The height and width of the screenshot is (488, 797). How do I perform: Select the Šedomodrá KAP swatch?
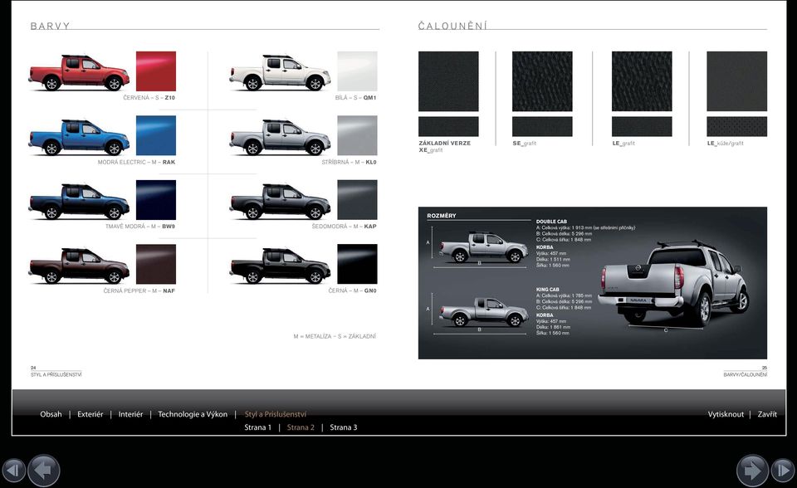[x=357, y=200]
